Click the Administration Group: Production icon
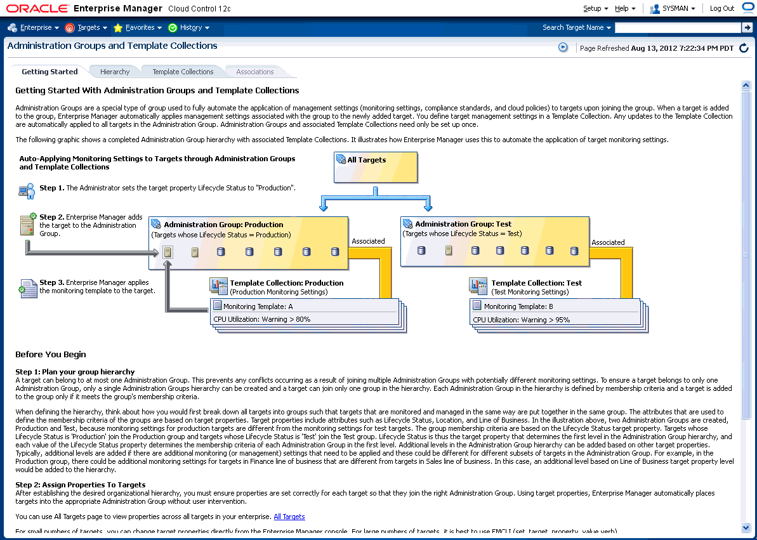 pos(156,223)
